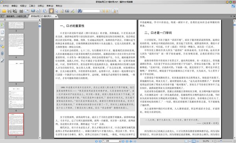Viewport: 236px width, 143px height.
Task: Select page 6 thumbnail in sidebar
Action: tap(16, 98)
